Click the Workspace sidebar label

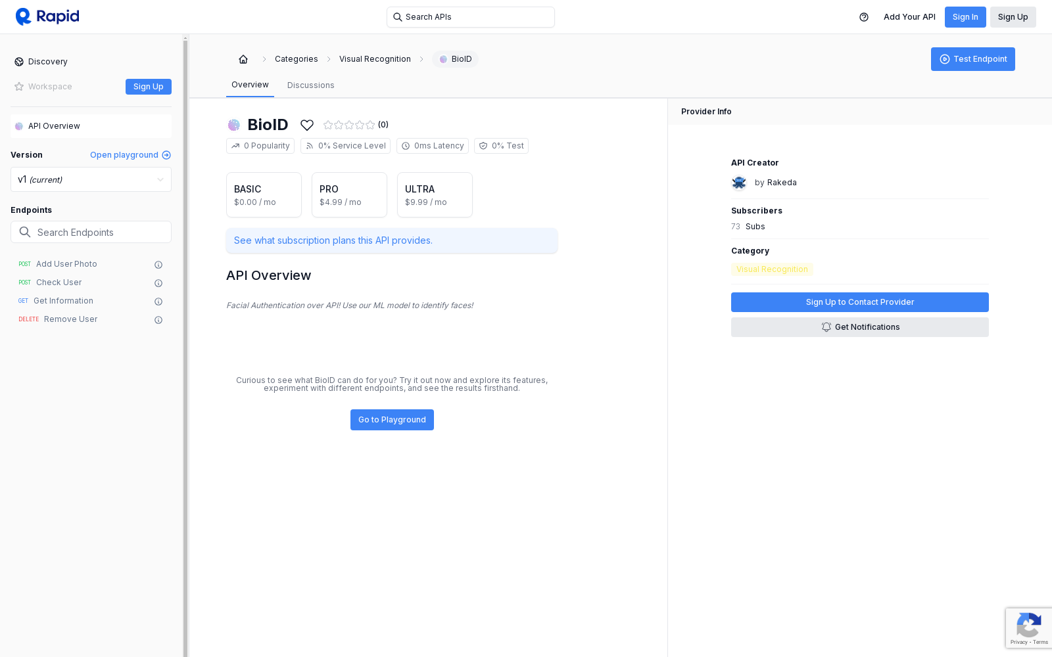50,87
